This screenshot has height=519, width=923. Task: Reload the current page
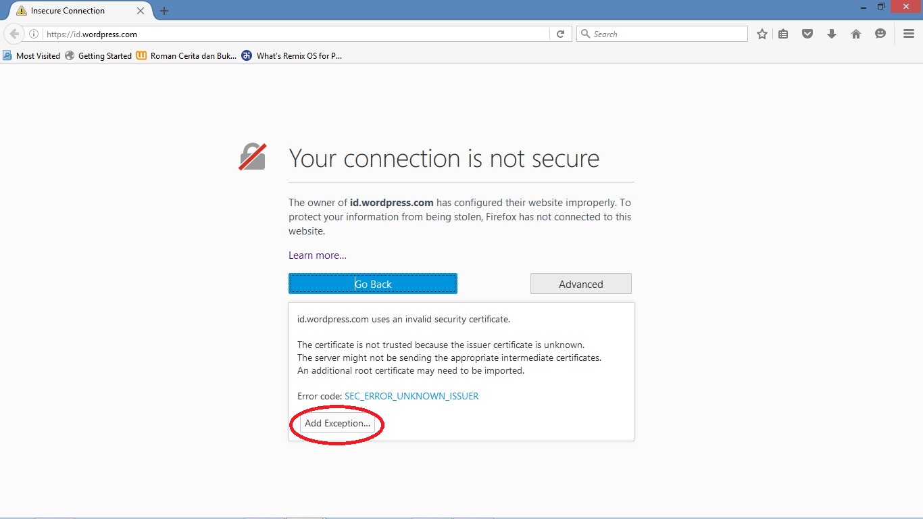point(560,33)
